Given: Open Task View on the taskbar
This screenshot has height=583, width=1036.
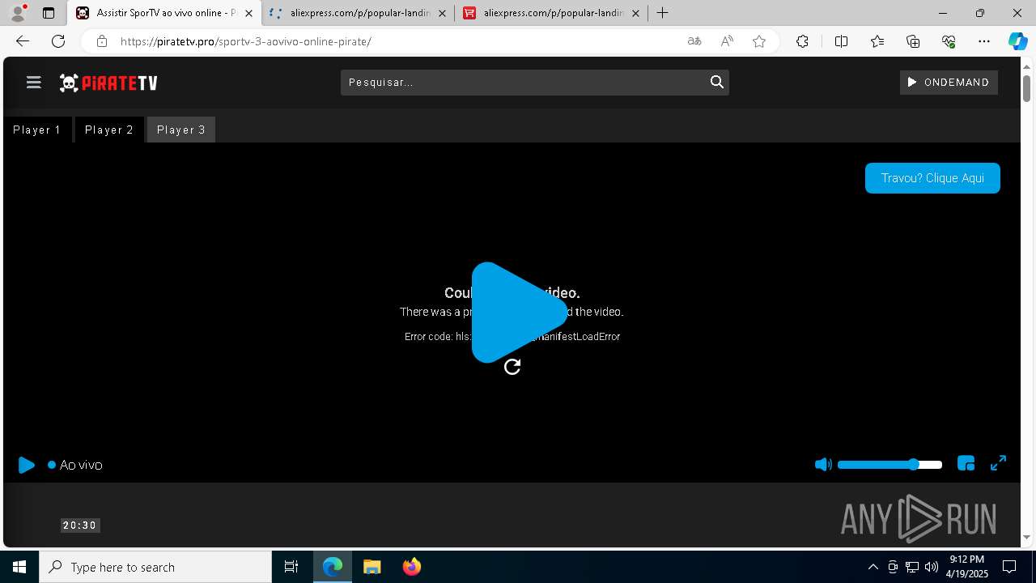Looking at the screenshot, I should (291, 567).
